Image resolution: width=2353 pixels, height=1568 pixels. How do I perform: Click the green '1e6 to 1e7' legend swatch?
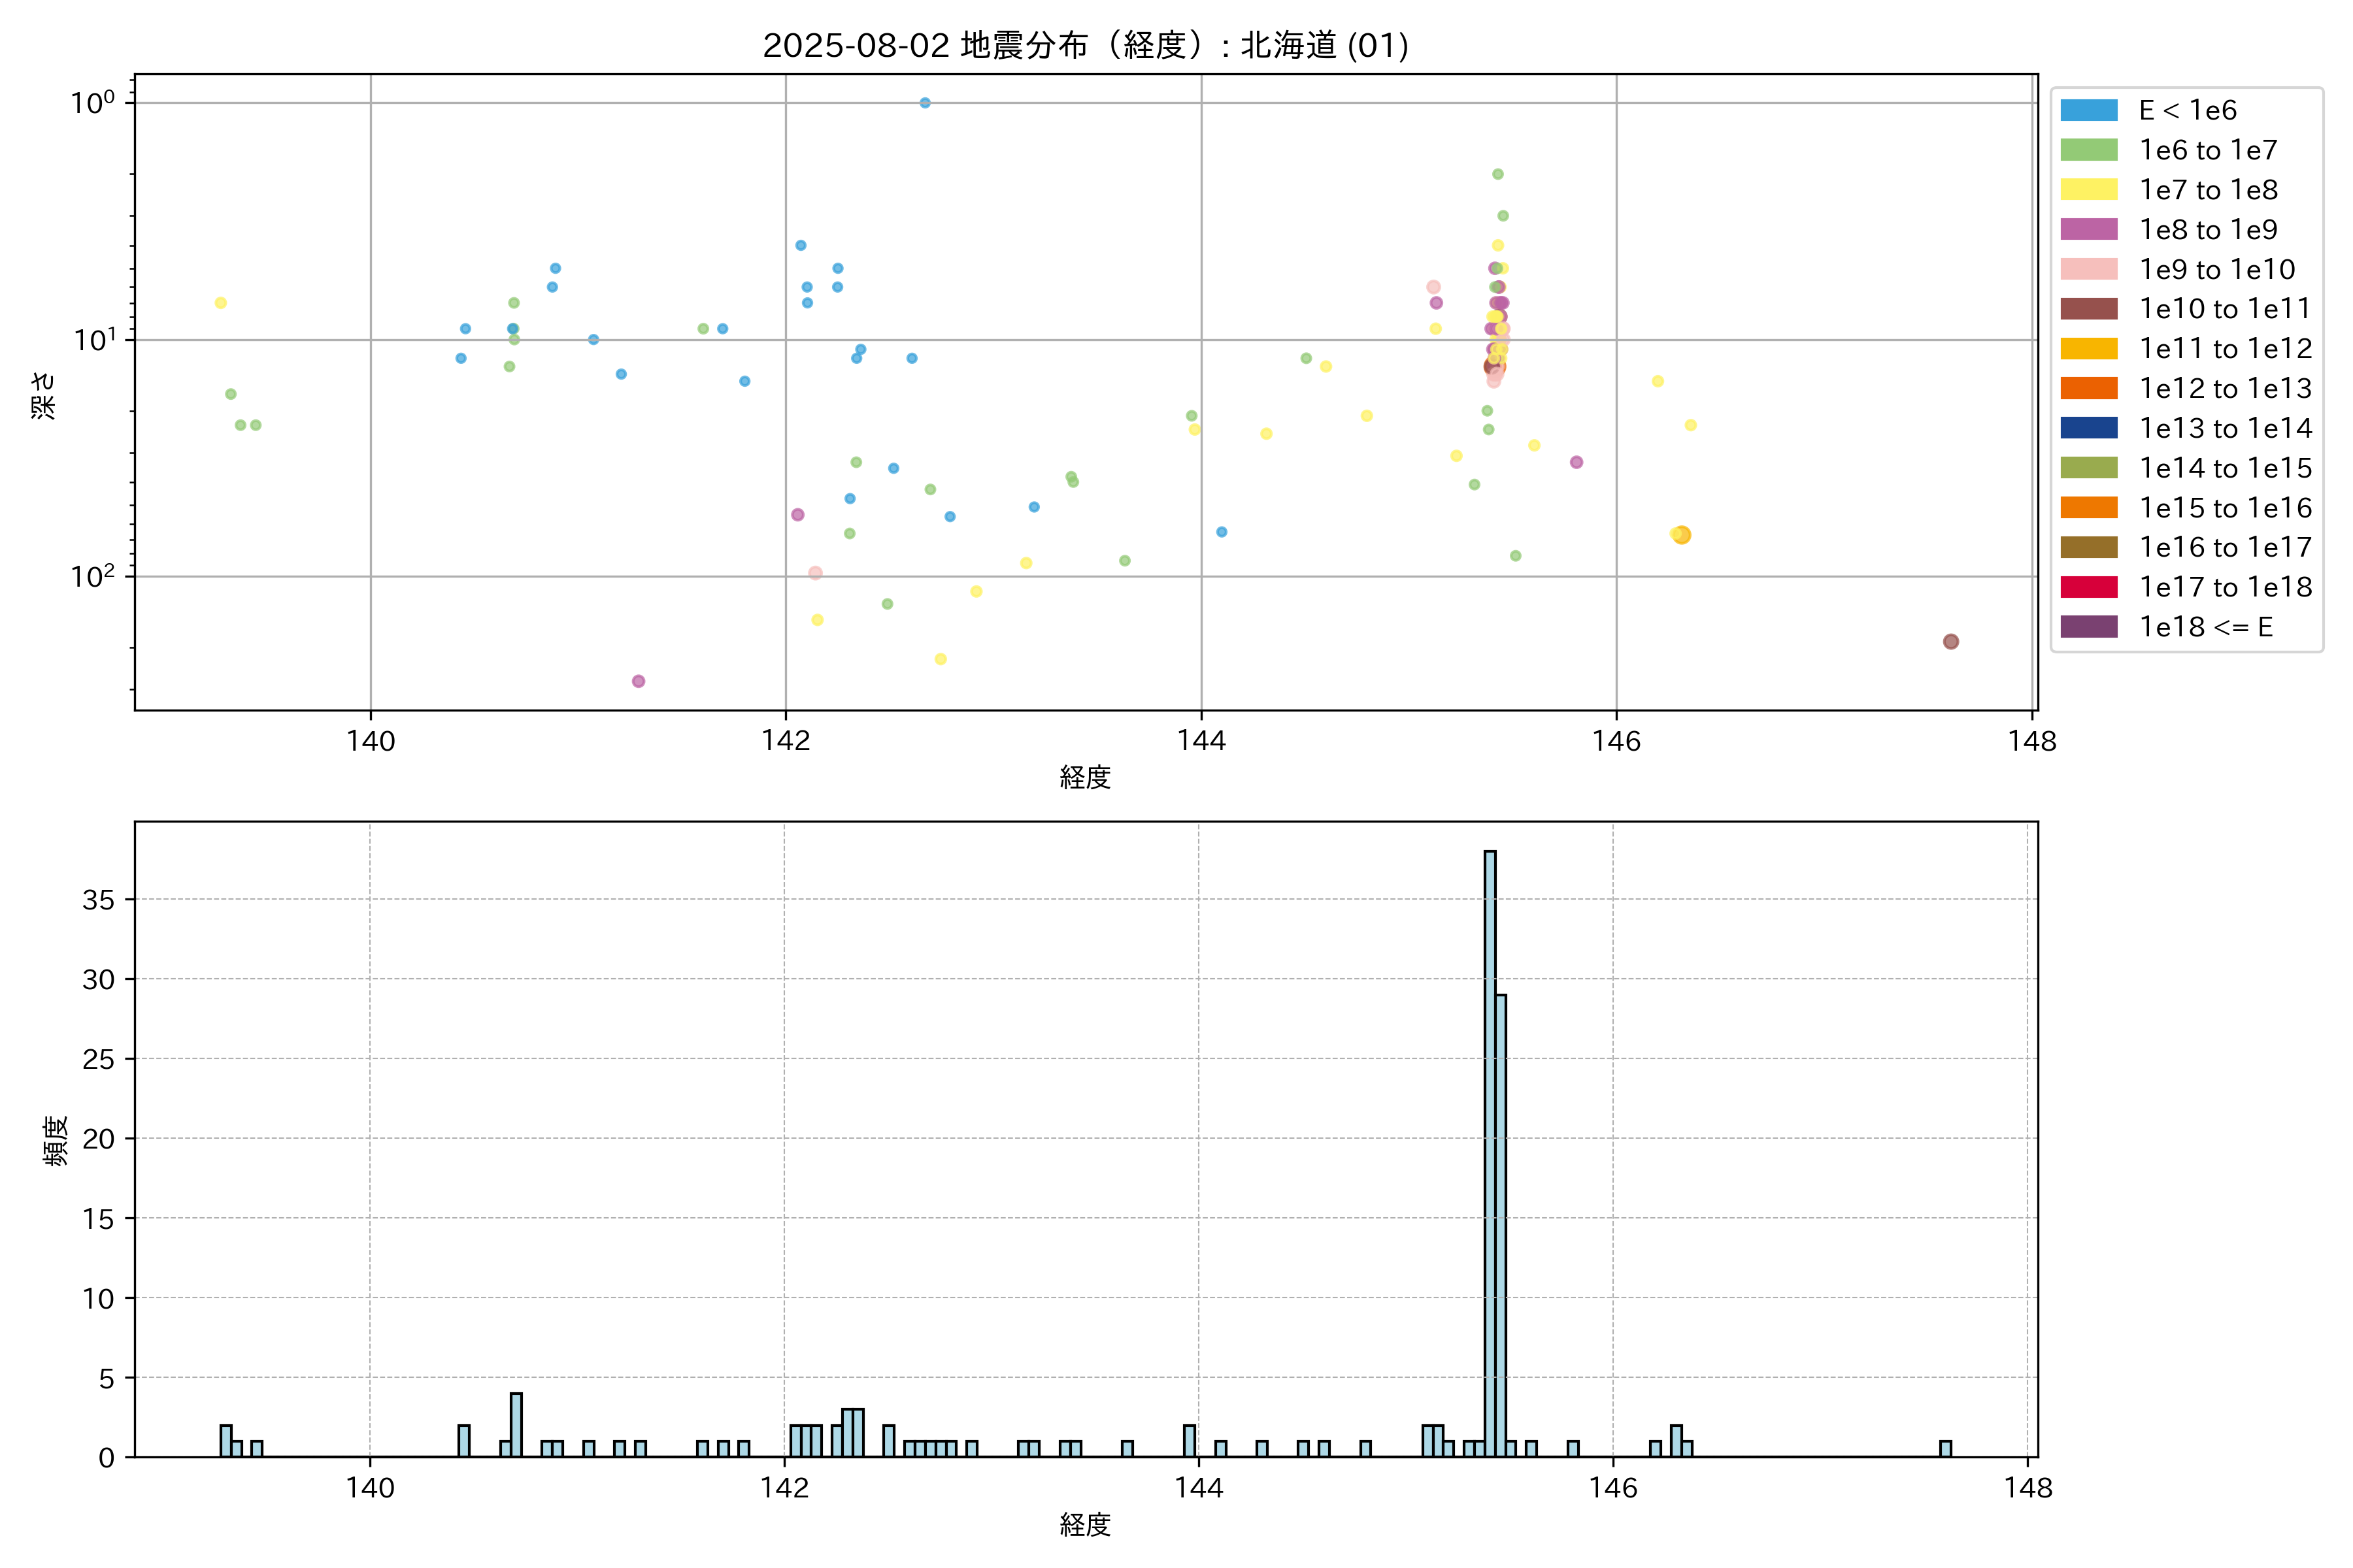tap(2089, 150)
